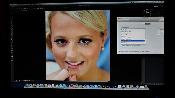Image resolution: width=175 pixels, height=98 pixels.
Task: Click foreground color swatch in Color panel
Action: (x=147, y=12)
